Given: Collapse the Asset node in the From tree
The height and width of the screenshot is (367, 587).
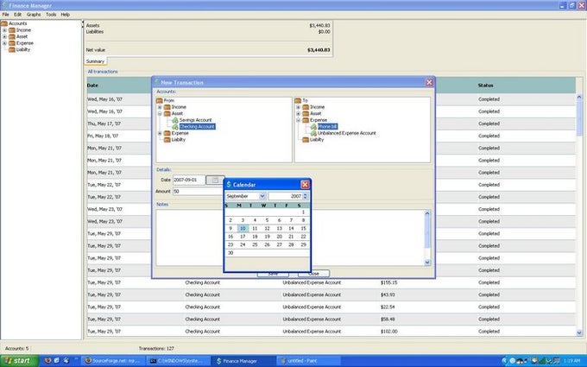Looking at the screenshot, I should [160, 113].
